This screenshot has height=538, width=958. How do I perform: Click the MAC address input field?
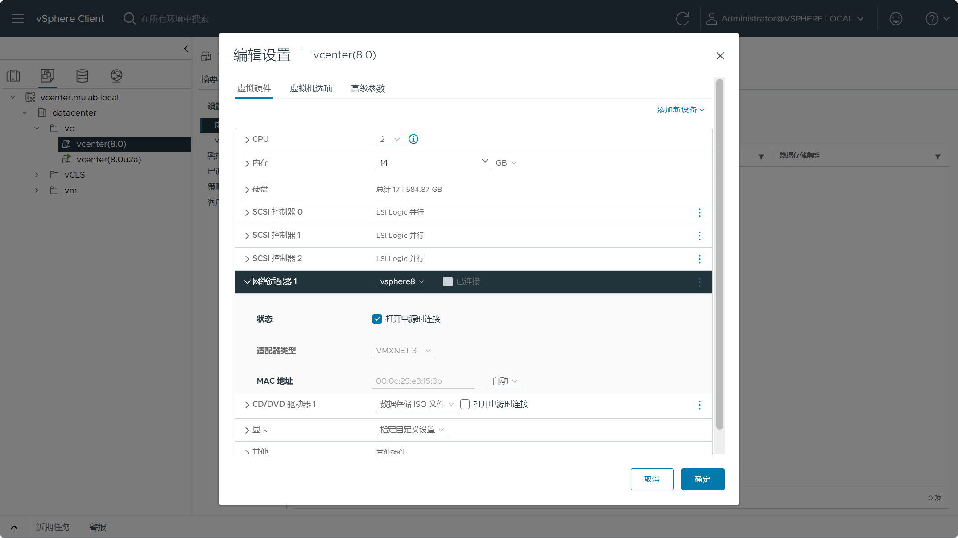[423, 381]
